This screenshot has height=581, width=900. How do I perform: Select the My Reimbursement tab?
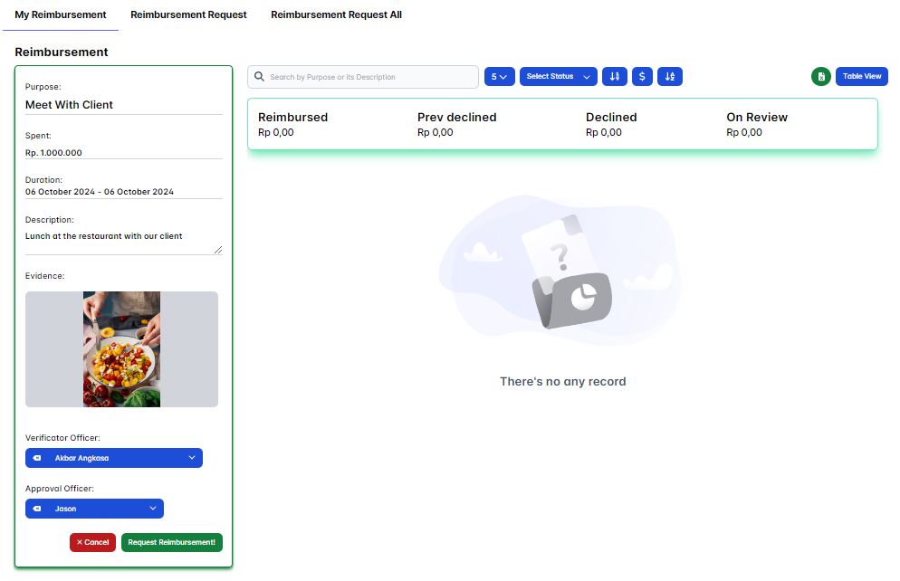coord(61,15)
